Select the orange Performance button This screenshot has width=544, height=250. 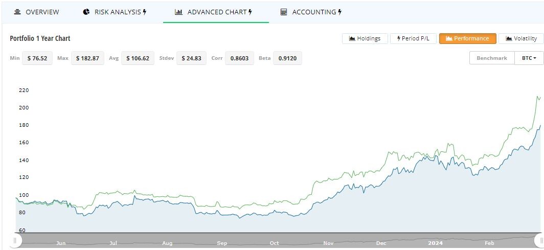tap(468, 38)
